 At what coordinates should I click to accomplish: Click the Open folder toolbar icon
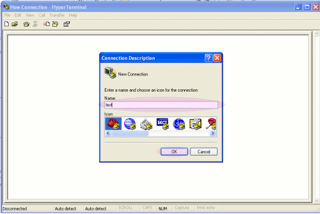pyautogui.click(x=15, y=24)
